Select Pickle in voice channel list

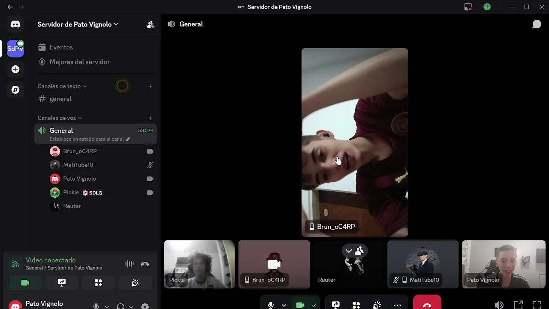point(102,192)
